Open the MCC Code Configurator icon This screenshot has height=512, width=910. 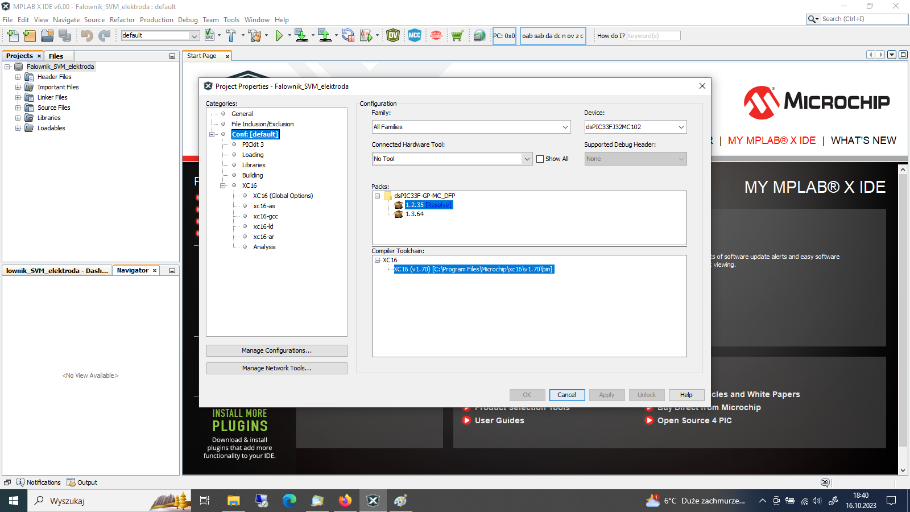point(415,35)
